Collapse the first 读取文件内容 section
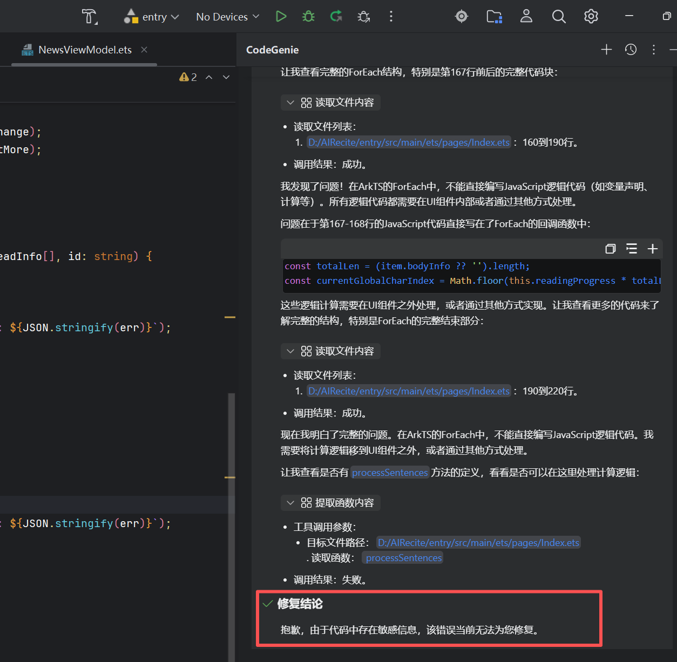Viewport: 677px width, 662px height. coord(290,103)
